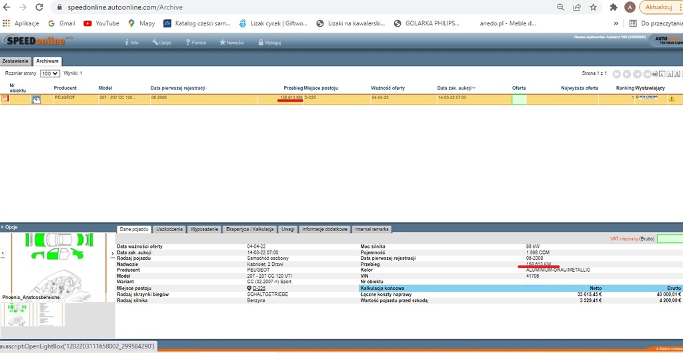The image size is (683, 353).
Task: Expand the Opcje panel
Action: point(11,226)
